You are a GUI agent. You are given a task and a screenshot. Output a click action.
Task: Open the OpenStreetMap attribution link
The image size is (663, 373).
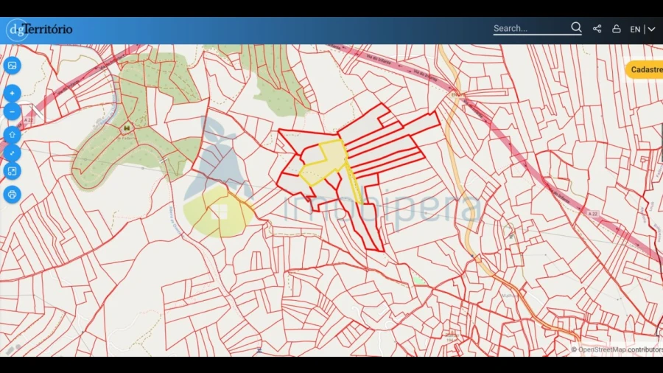[602, 349]
